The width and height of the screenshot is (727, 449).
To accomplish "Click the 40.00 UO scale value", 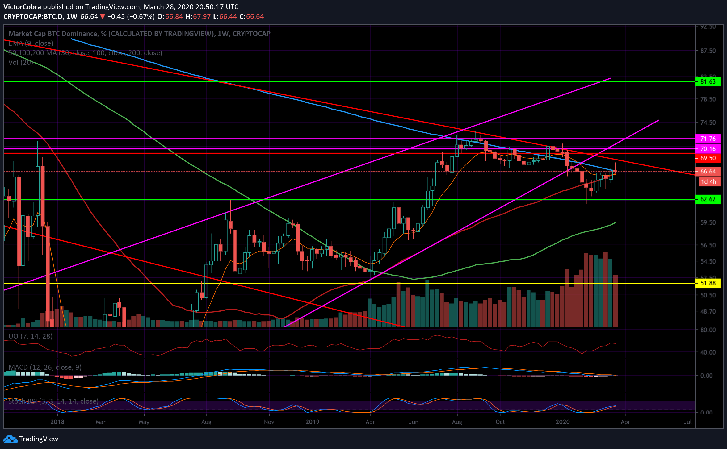I will point(708,352).
